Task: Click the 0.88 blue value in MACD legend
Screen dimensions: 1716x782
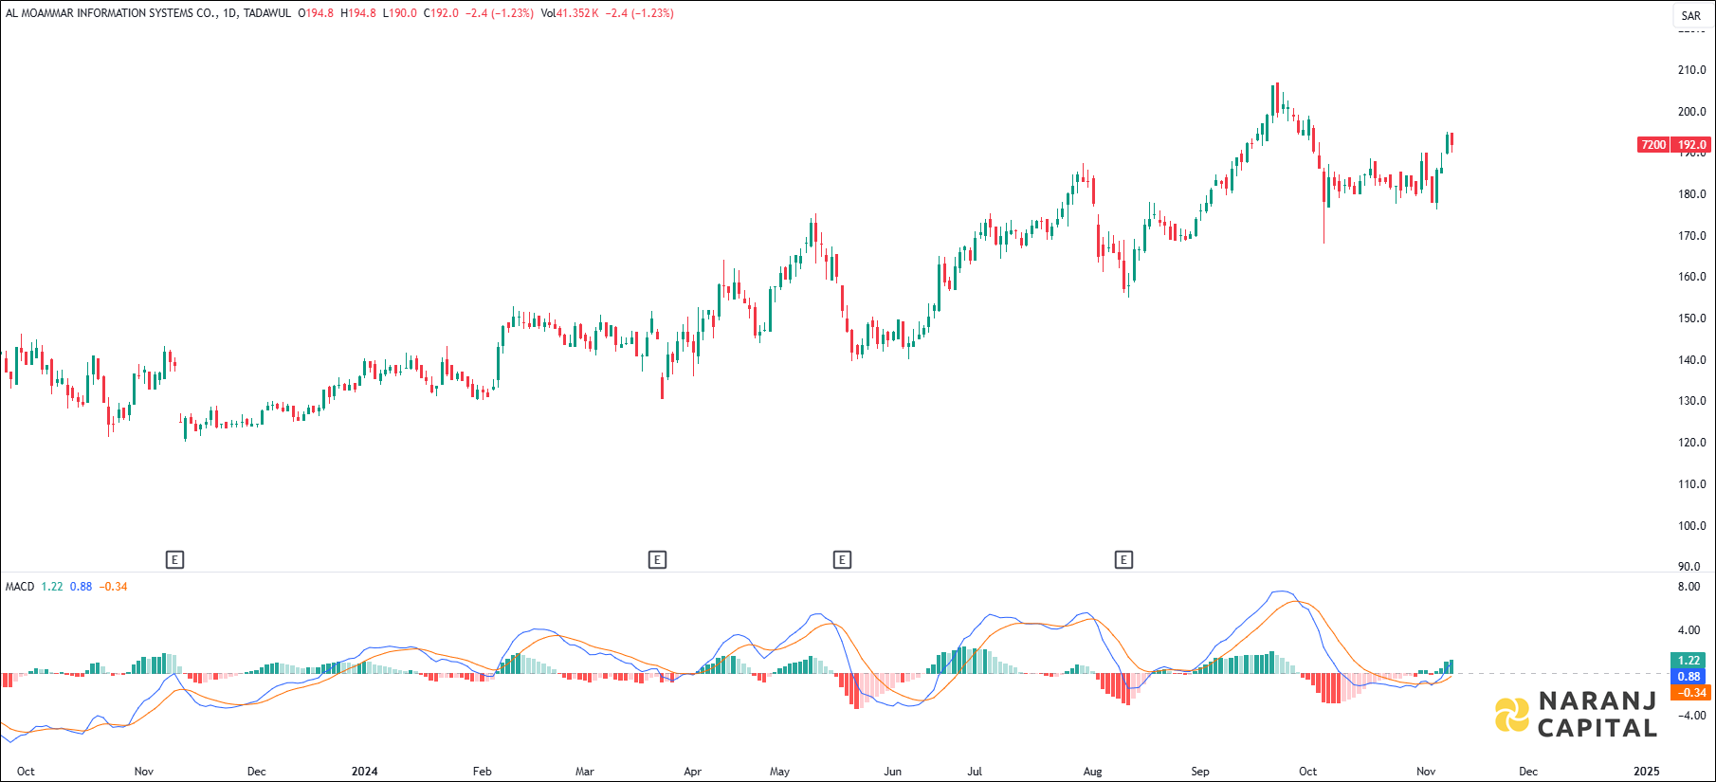Action: click(81, 587)
